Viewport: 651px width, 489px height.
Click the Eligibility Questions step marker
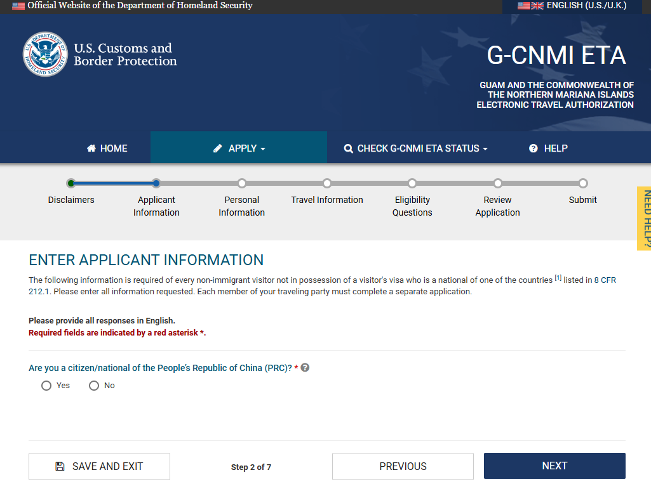coord(412,183)
